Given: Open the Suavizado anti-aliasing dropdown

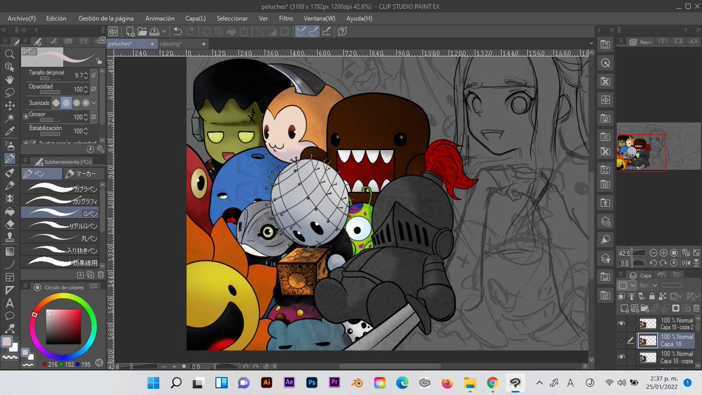Looking at the screenshot, I should (94, 102).
